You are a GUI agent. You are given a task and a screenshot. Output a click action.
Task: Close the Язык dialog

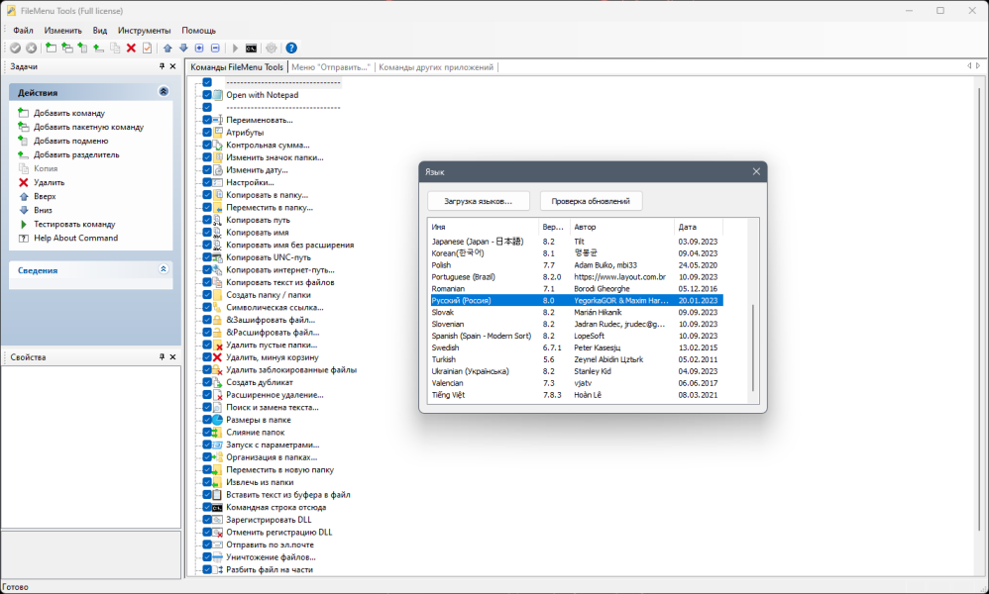point(756,171)
